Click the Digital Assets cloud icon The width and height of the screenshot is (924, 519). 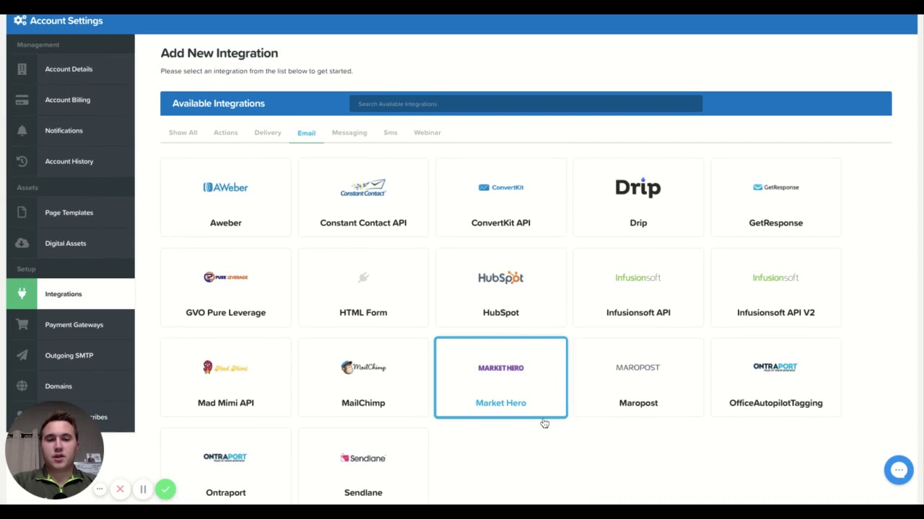(22, 244)
